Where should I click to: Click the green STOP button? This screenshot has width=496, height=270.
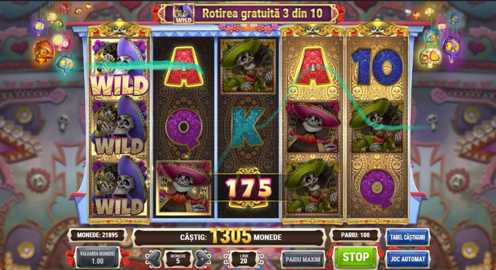coord(356,257)
